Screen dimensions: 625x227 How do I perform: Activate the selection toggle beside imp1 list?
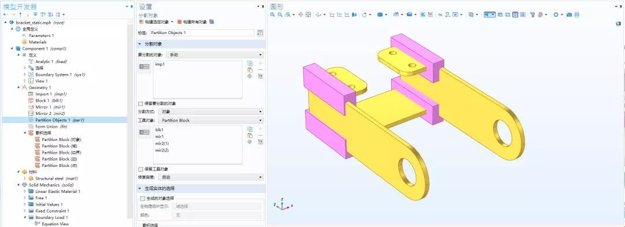[x=144, y=68]
